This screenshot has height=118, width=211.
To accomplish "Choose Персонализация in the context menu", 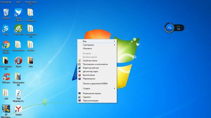I will click(x=97, y=101).
